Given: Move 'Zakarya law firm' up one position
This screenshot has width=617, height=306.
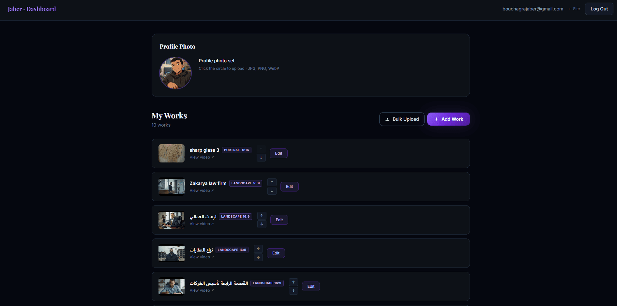Looking at the screenshot, I should [x=272, y=182].
